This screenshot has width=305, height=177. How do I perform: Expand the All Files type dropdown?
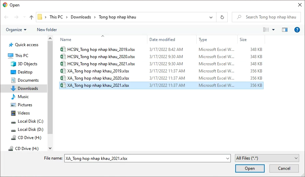click(267, 158)
